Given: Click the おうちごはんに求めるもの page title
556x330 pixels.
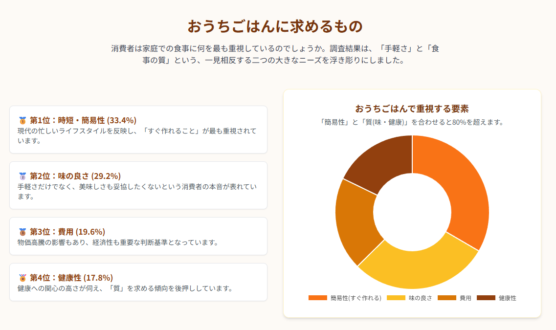Looking at the screenshot, I should pyautogui.click(x=275, y=26).
